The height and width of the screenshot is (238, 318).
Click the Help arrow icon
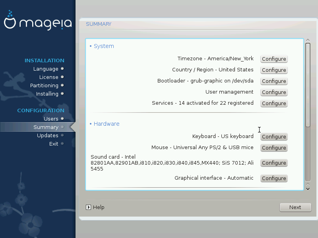tap(89, 207)
